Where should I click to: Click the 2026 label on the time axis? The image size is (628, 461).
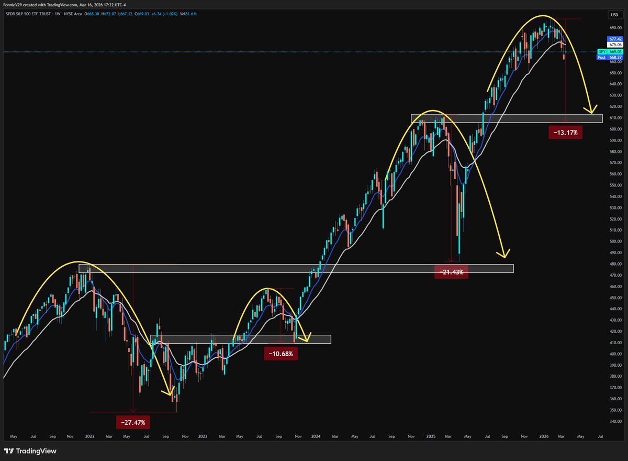(545, 435)
